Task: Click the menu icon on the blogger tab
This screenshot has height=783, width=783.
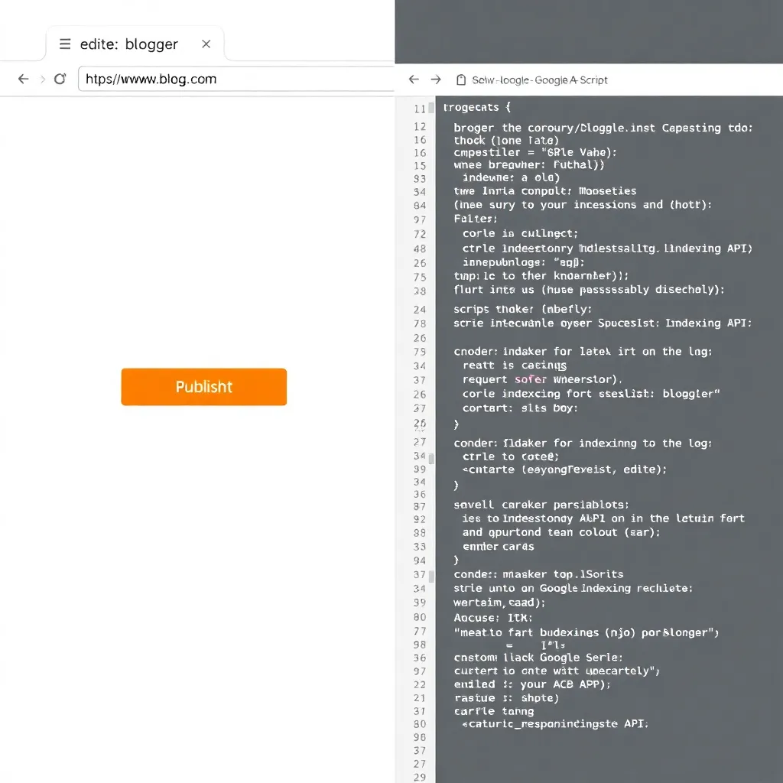Action: coord(65,44)
